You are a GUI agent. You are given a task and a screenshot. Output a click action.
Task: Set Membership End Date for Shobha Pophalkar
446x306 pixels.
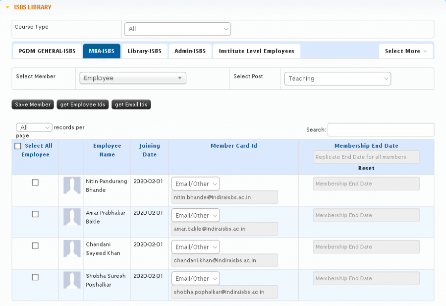(366, 278)
